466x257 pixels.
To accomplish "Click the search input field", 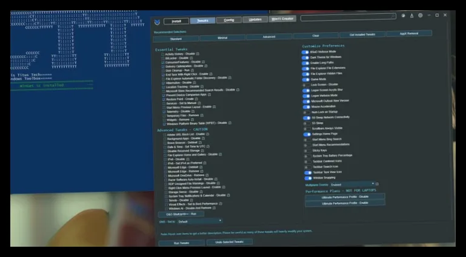I will [x=348, y=17].
